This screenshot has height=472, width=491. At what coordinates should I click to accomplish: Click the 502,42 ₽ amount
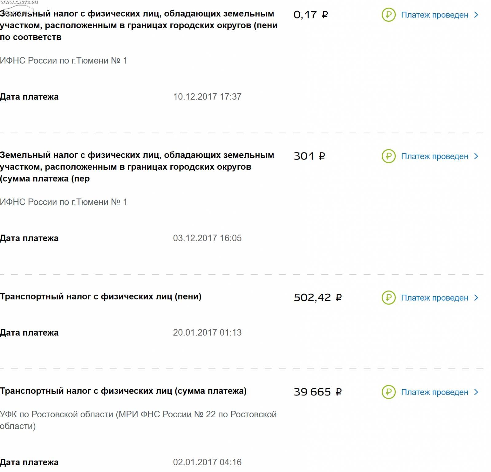point(318,297)
